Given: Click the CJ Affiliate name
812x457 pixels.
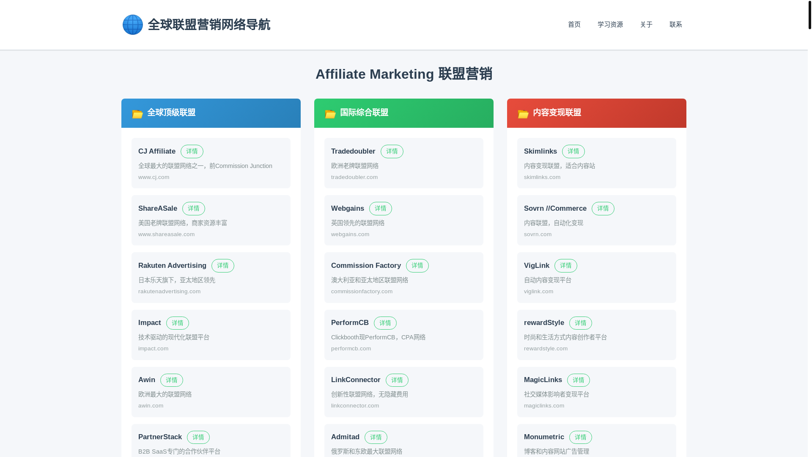Looking at the screenshot, I should (x=157, y=151).
